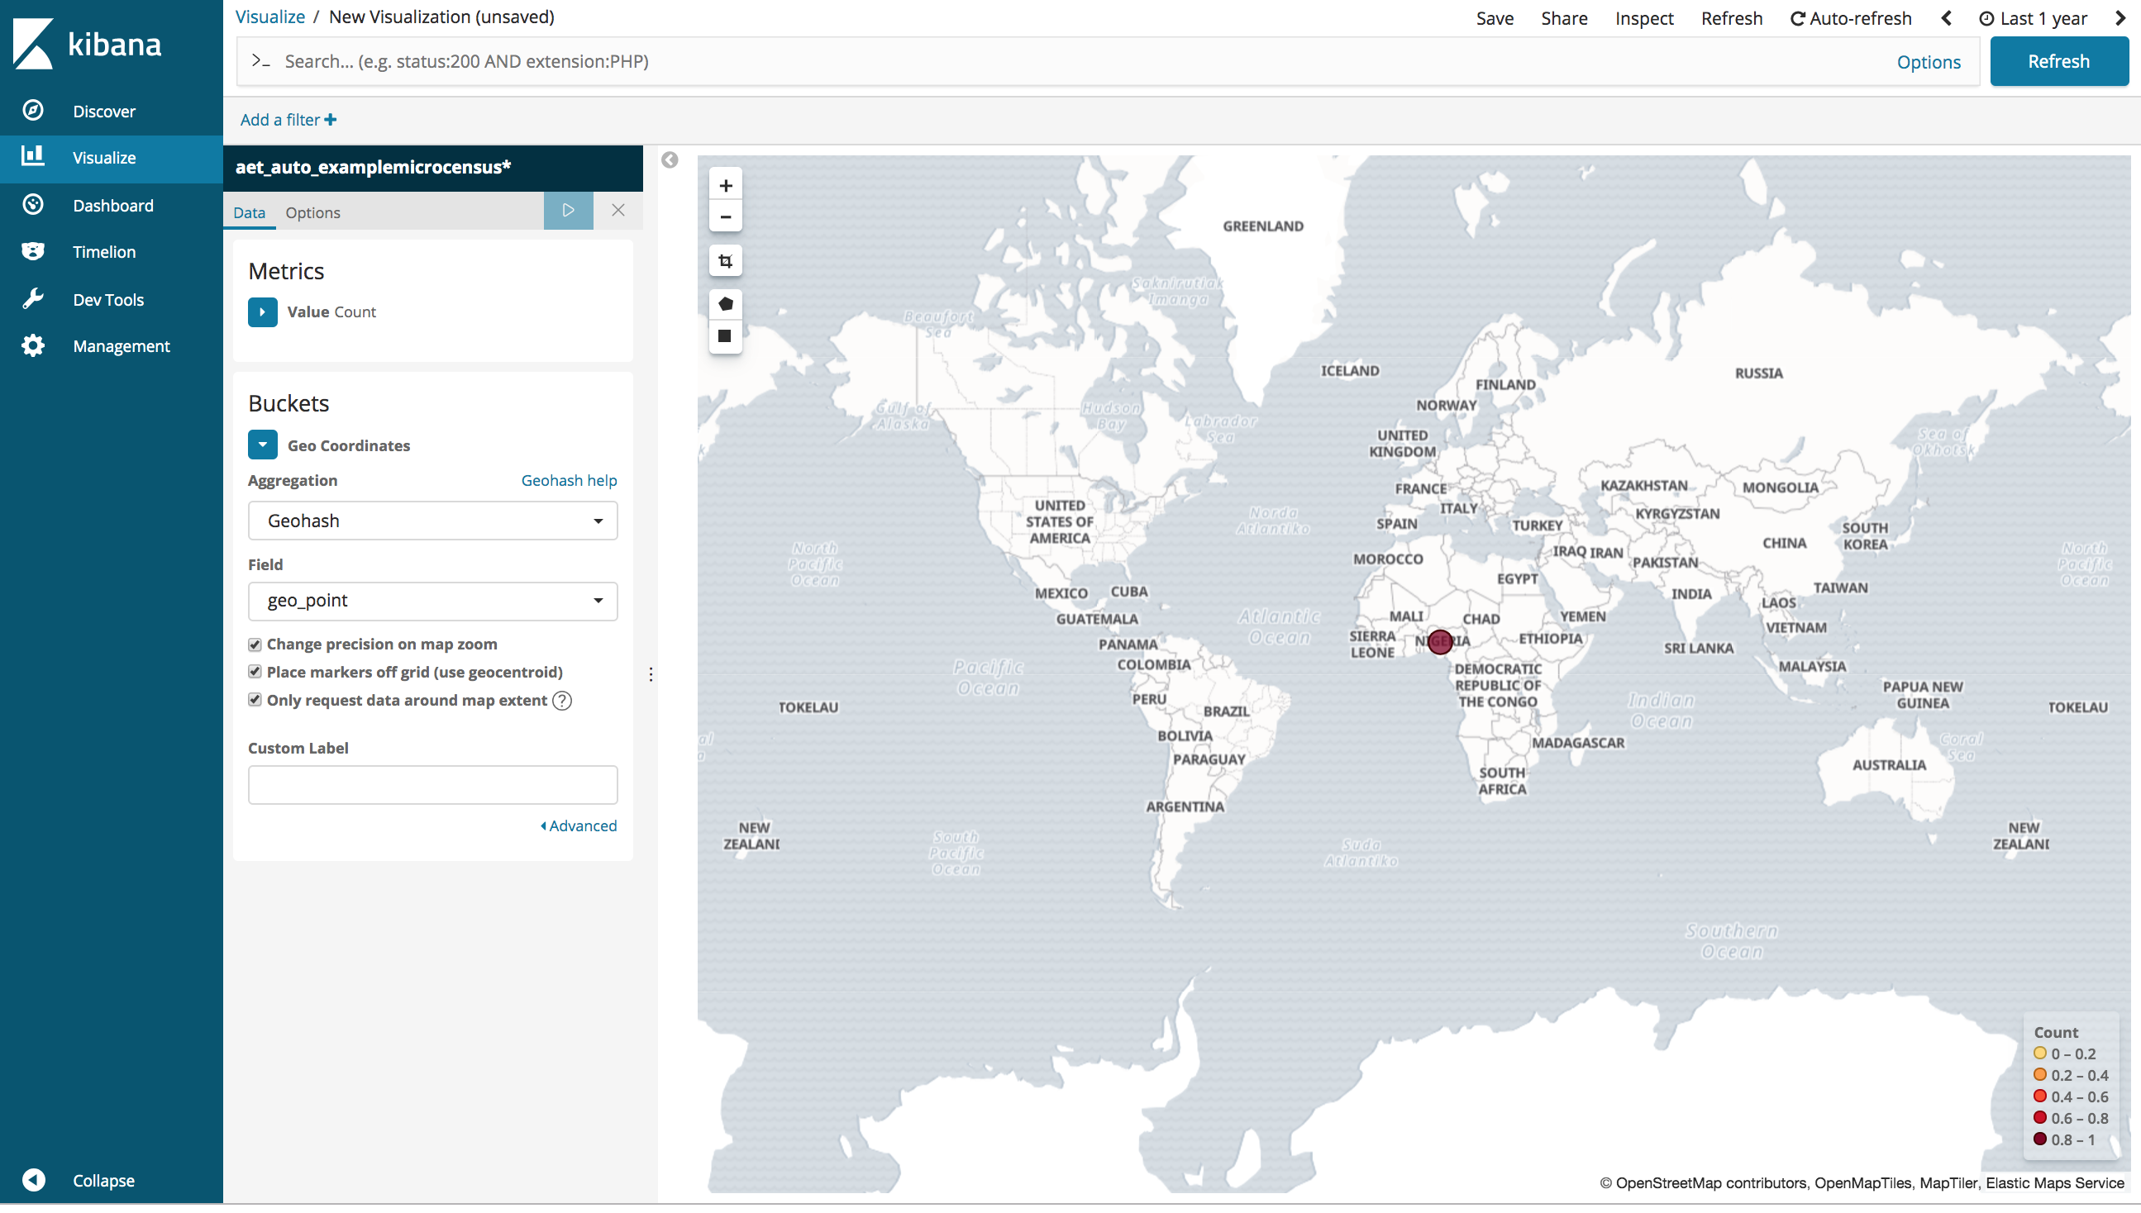Open the Field geo_point dropdown
This screenshot has width=2141, height=1213.
(432, 600)
